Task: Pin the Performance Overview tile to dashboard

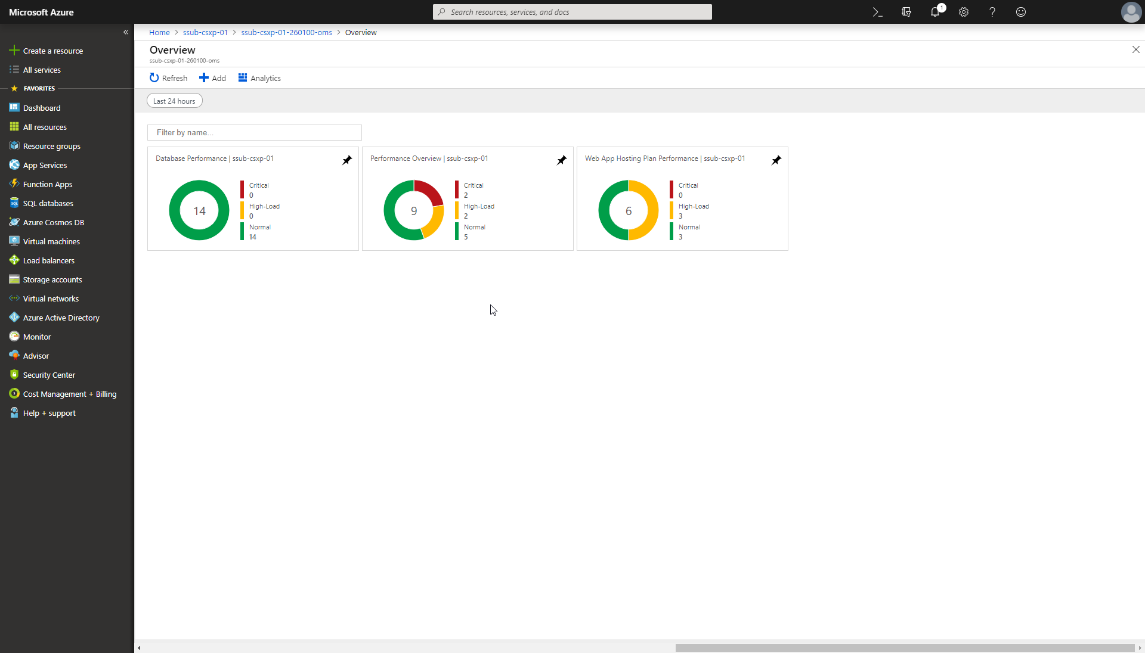Action: pyautogui.click(x=561, y=160)
